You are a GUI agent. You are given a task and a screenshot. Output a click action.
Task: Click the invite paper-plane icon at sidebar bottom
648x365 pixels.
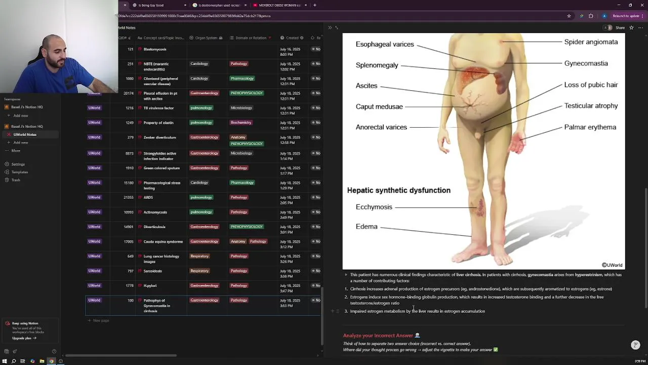pyautogui.click(x=15, y=351)
